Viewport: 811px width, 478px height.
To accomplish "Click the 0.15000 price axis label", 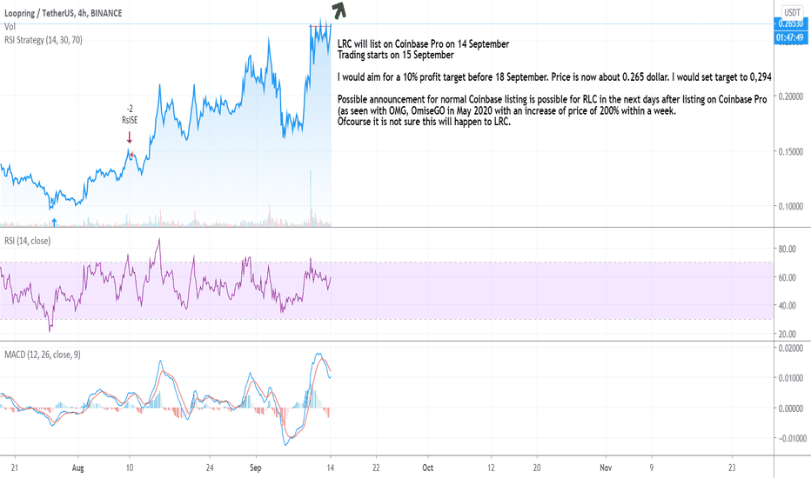I will 791,151.
